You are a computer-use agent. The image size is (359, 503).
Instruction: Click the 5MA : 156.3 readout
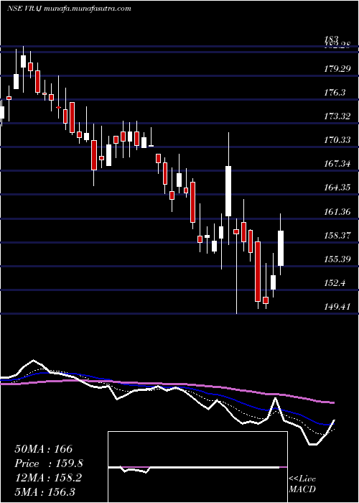click(x=45, y=492)
